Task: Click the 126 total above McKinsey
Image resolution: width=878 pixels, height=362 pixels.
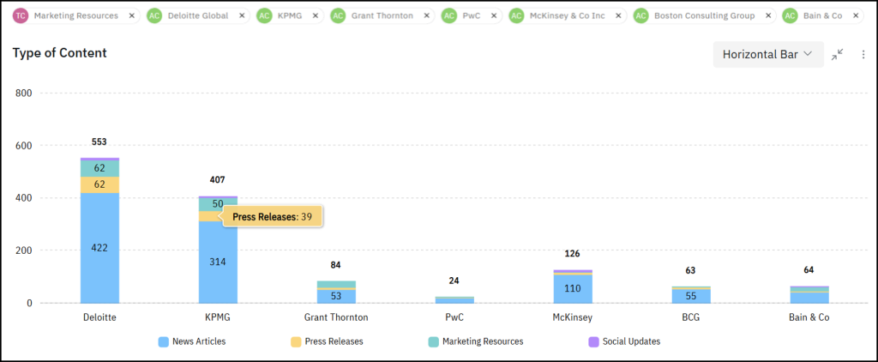Action: coord(572,253)
